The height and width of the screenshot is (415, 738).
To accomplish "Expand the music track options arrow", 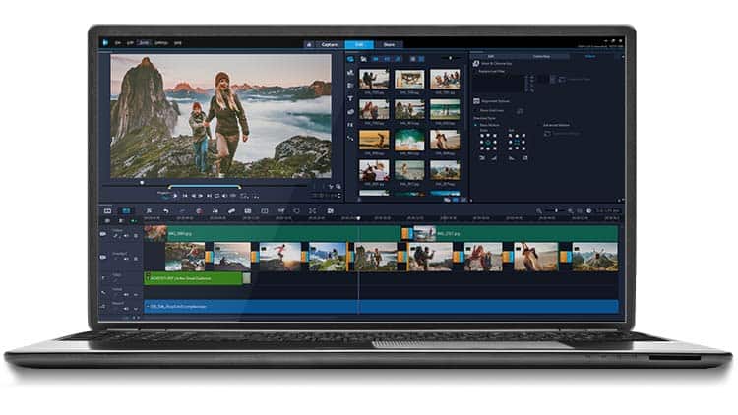I will (136, 309).
